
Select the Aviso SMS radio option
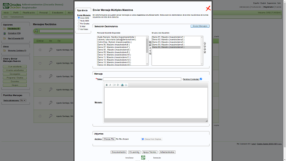79,18
